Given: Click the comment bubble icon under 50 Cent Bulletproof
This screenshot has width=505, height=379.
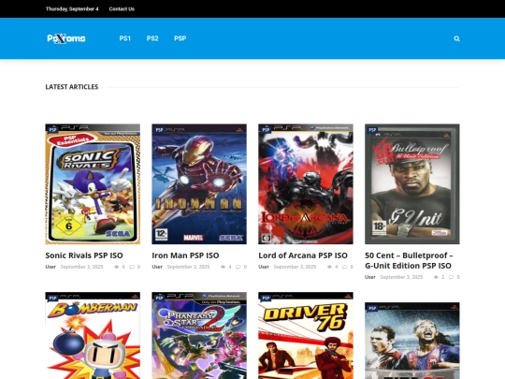Looking at the screenshot, I should (451, 277).
